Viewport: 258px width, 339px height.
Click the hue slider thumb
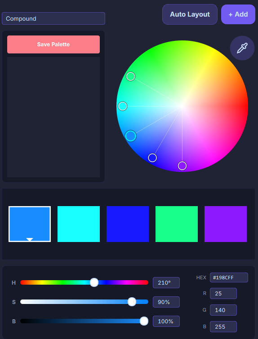click(94, 282)
